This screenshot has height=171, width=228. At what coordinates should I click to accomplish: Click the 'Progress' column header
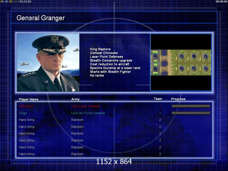(178, 99)
